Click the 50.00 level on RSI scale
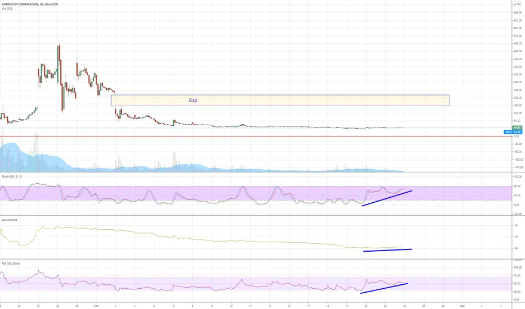The image size is (525, 309). [x=517, y=283]
